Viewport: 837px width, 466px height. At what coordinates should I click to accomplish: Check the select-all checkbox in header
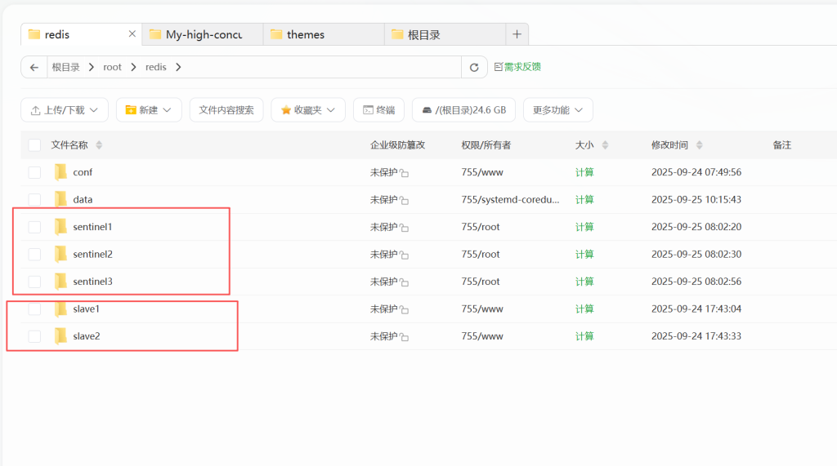tap(34, 145)
